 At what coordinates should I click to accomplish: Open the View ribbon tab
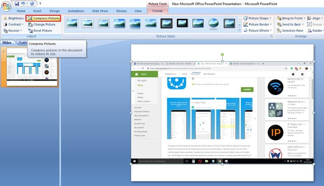(138, 11)
